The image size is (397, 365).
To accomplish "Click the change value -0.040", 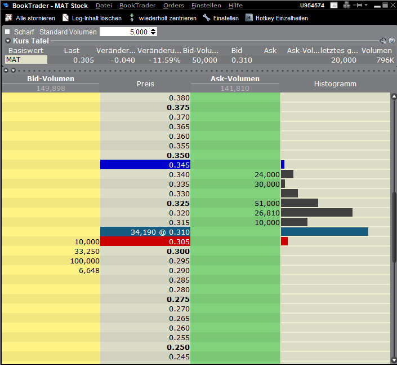I will (123, 60).
